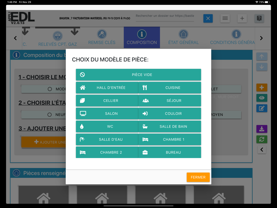Close the dialog with Fermer

198,177
